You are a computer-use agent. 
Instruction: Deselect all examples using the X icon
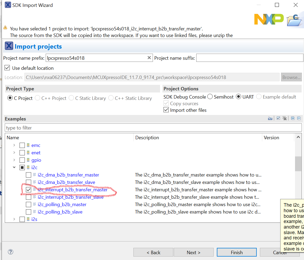point(285,118)
